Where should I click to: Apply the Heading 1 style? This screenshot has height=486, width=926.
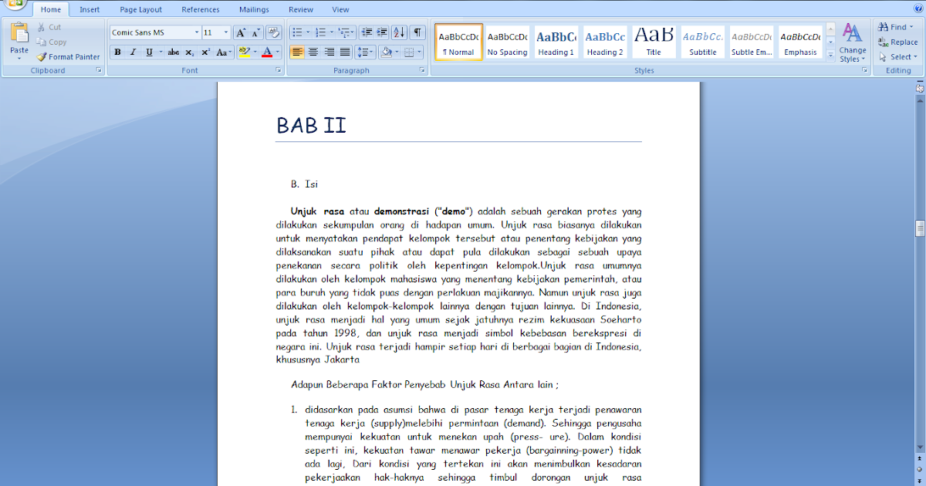pos(556,42)
